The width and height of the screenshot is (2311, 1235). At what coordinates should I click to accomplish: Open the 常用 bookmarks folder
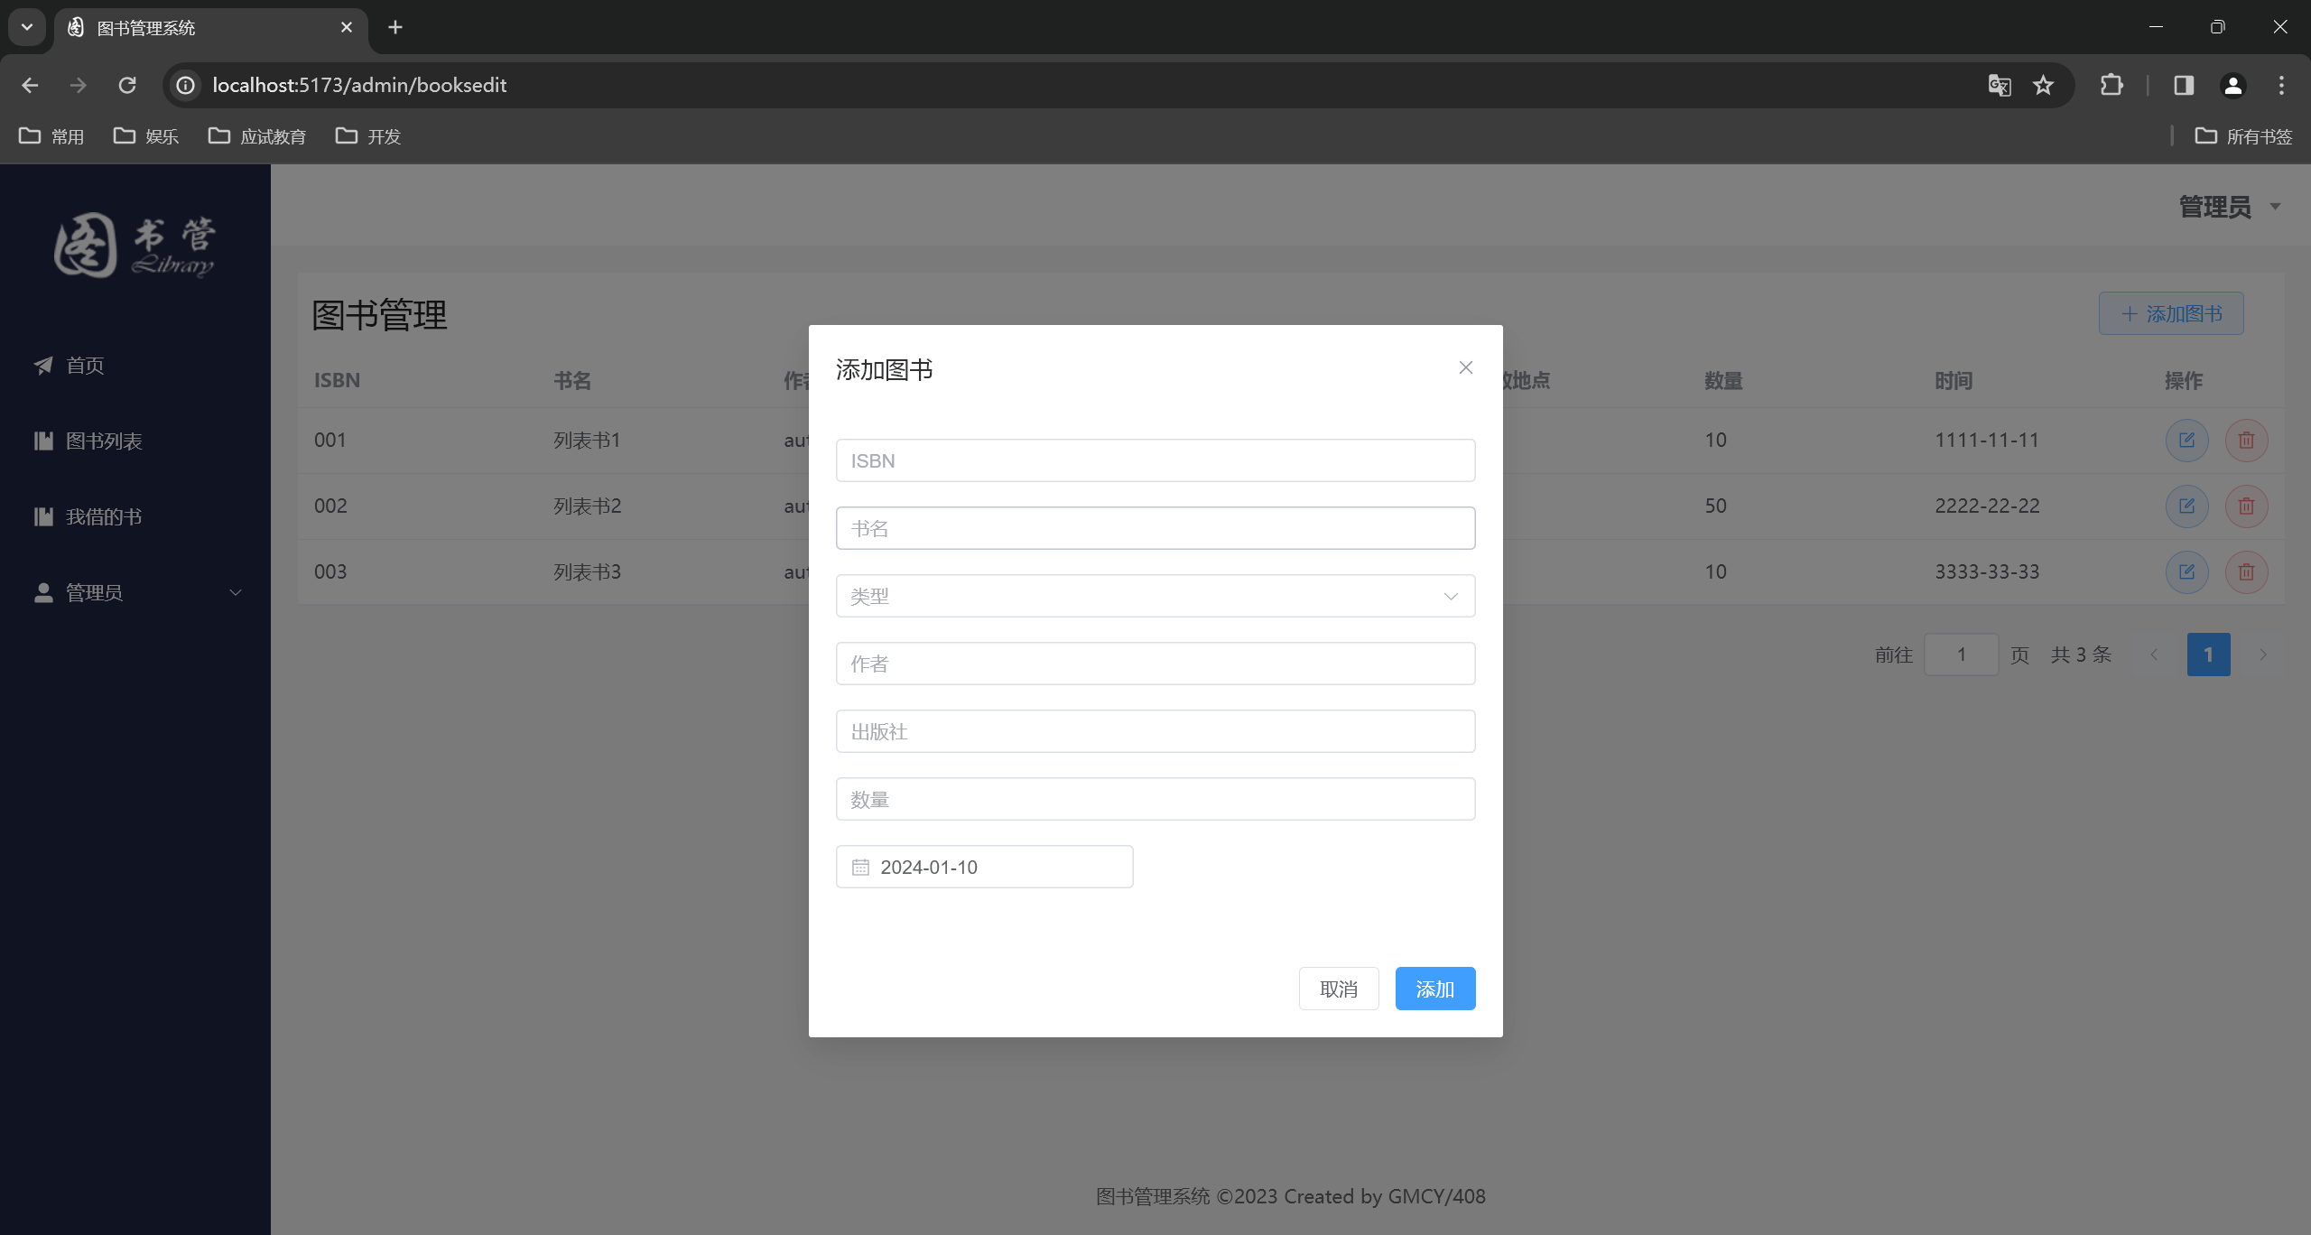51,136
